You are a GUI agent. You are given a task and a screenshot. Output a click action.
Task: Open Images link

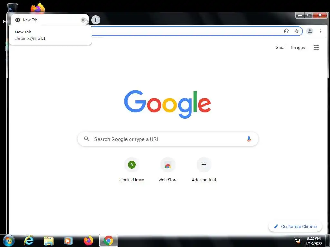298,48
